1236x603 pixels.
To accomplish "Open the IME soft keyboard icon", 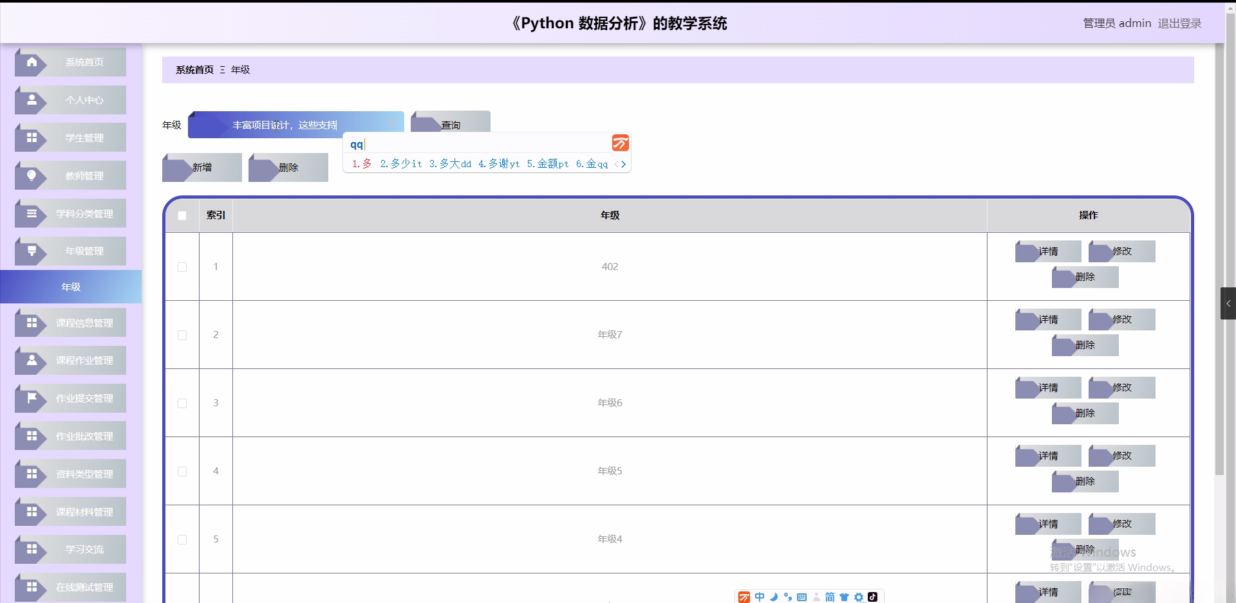I will 801,597.
